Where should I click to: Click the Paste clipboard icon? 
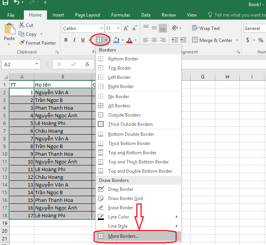coord(10,29)
